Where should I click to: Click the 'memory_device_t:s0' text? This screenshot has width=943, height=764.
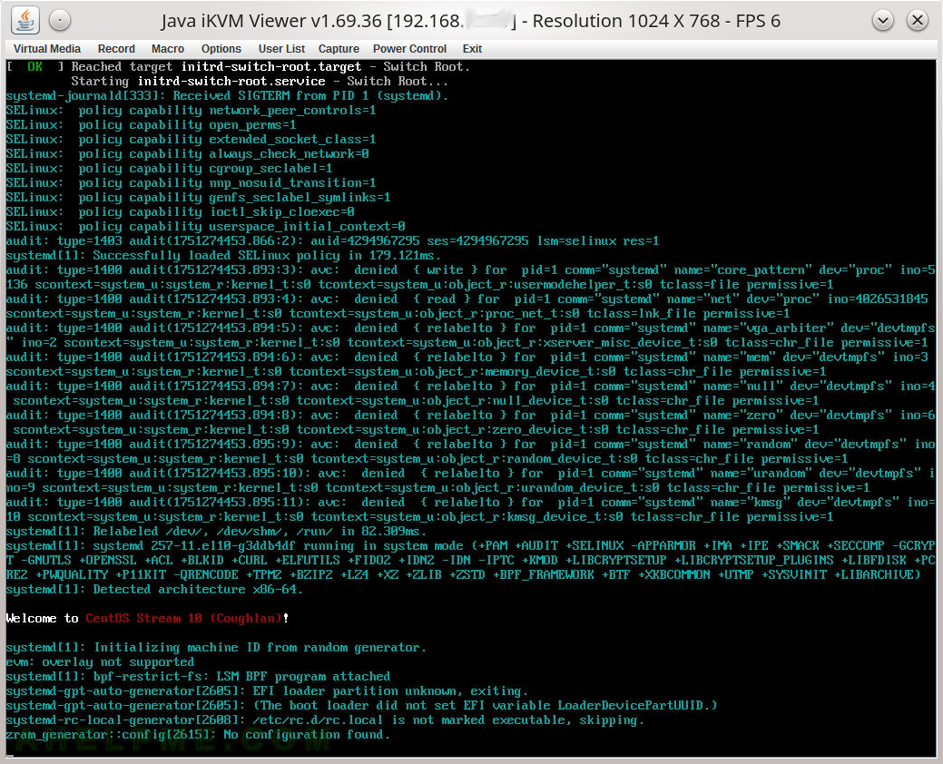pyautogui.click(x=550, y=371)
